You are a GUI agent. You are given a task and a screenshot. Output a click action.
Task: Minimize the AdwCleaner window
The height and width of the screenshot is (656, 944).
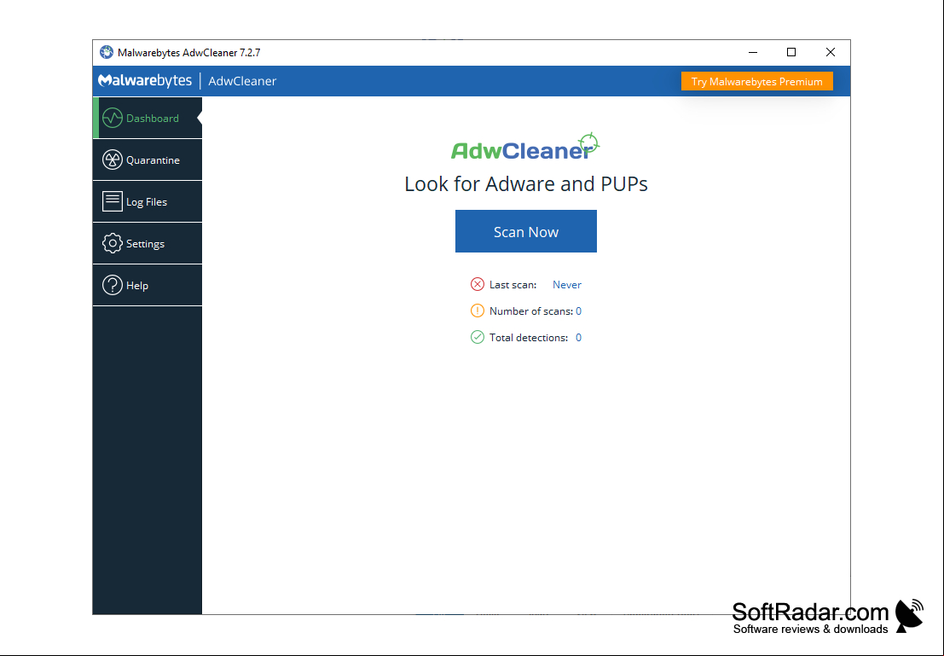752,52
